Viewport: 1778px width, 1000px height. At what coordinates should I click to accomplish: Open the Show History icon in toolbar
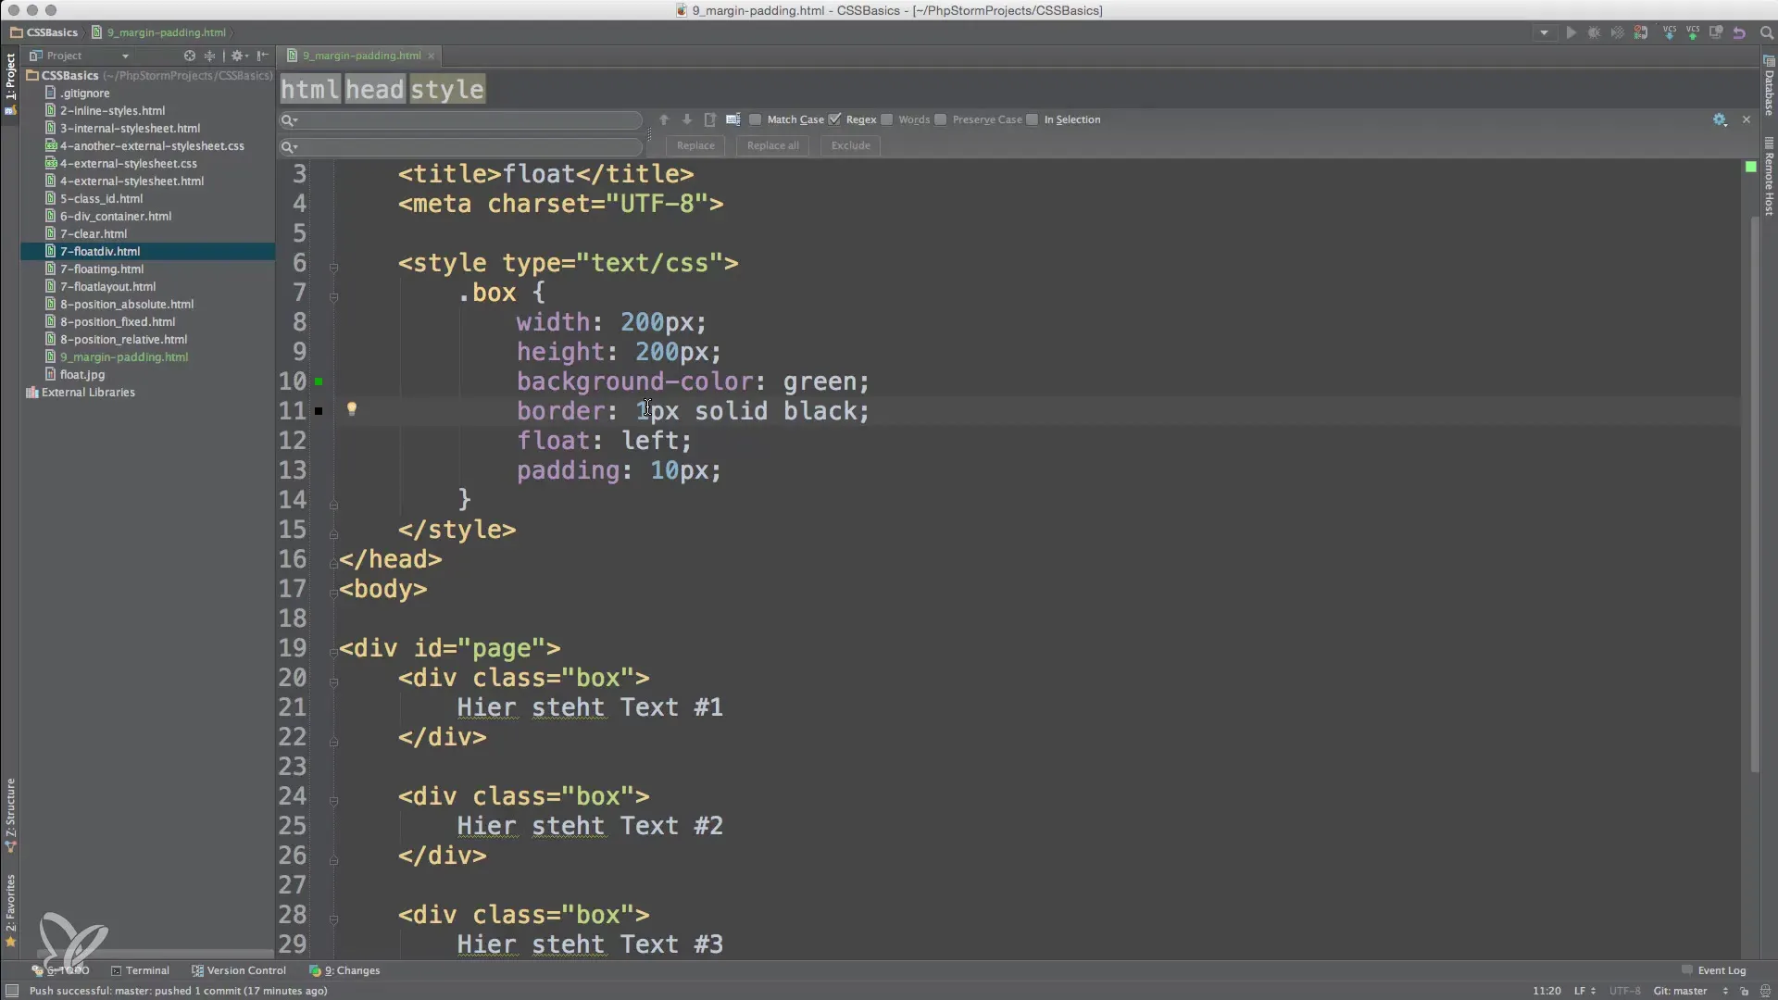pos(1716,32)
